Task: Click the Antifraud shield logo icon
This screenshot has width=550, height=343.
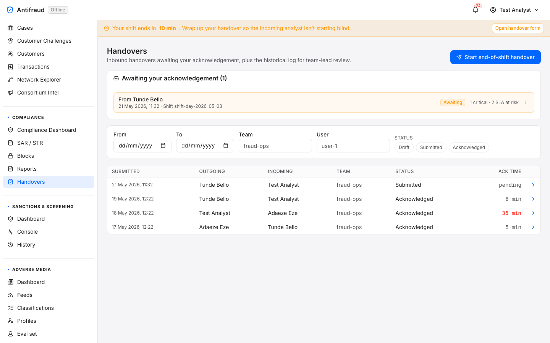Action: tap(10, 10)
